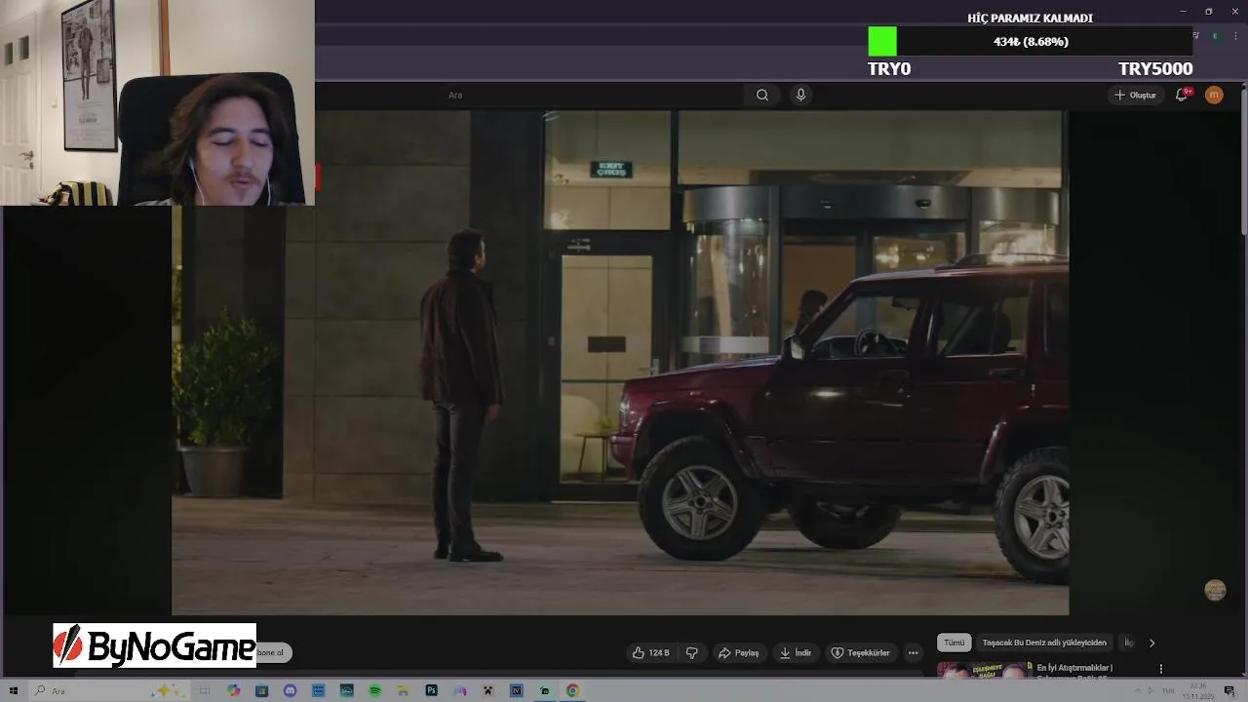Viewport: 1248px width, 702px height.
Task: Switch to Google Chrome on the taskbar
Action: click(572, 690)
